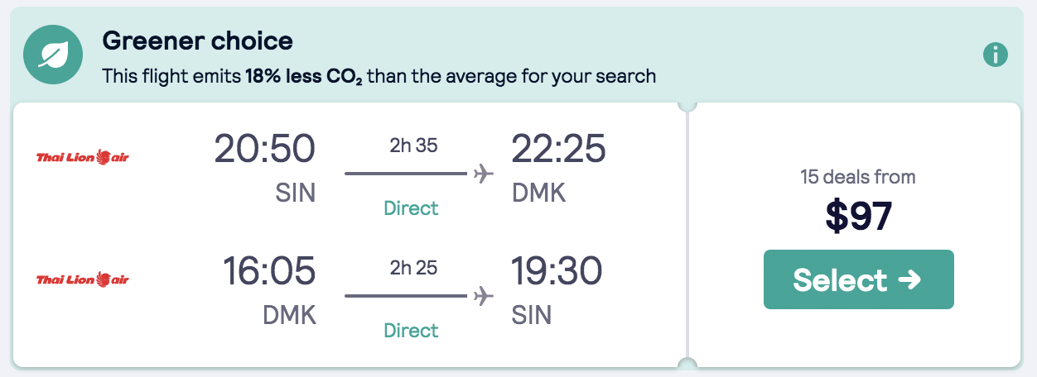The image size is (1037, 377).
Task: Click the "15 deals from" text
Action: point(858,176)
